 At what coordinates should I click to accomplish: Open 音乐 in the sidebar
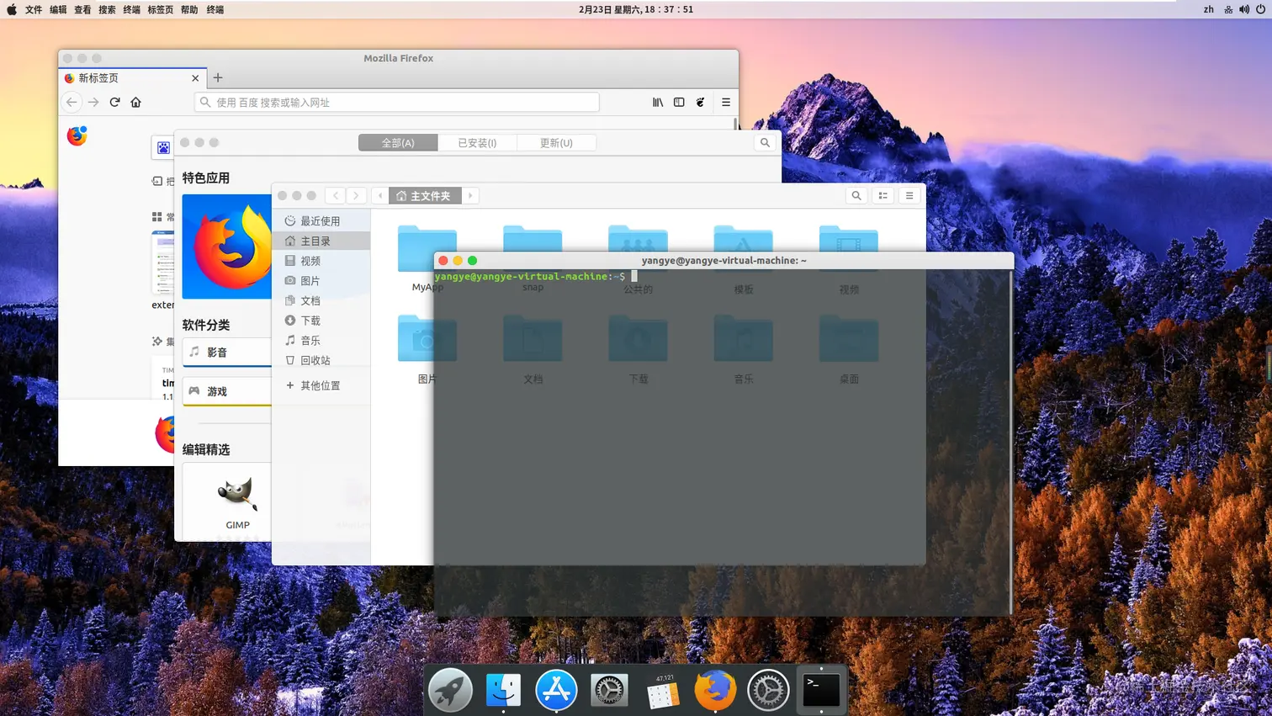(x=321, y=340)
